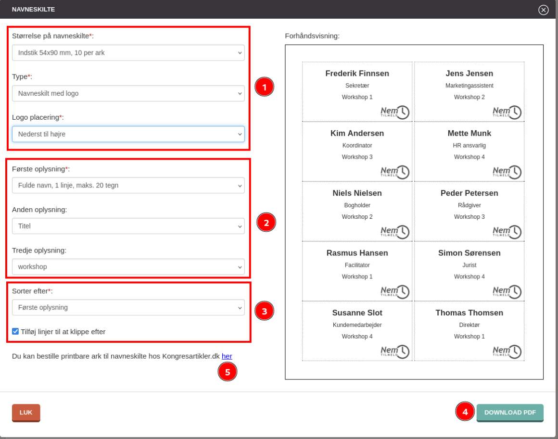This screenshot has height=439, width=558.
Task: Select the name Peder Petersen in the preview
Action: 469,193
